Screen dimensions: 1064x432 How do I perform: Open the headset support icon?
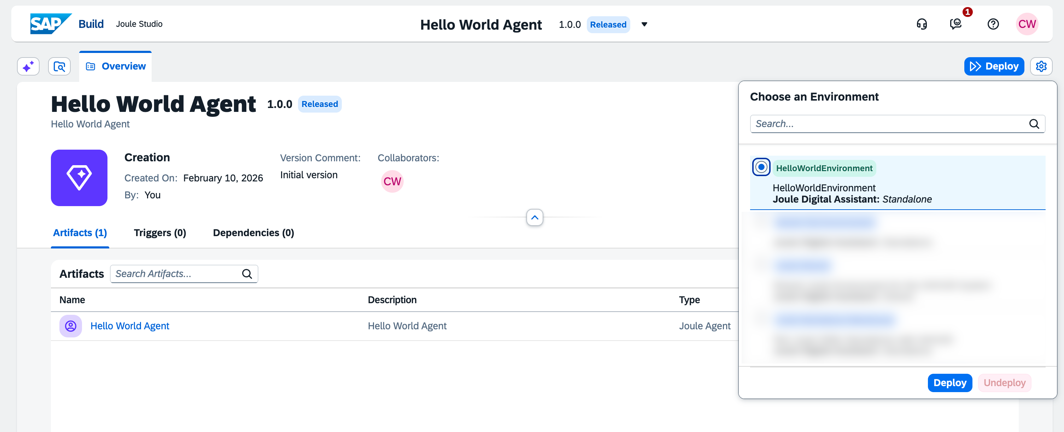pos(922,24)
